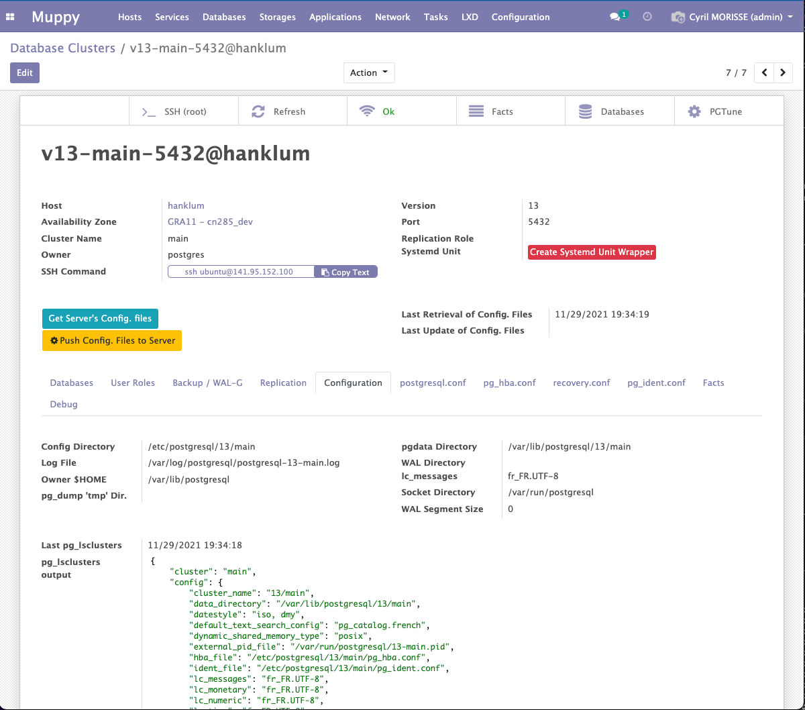Click the PGTune button label
This screenshot has width=805, height=710.
[x=726, y=112]
